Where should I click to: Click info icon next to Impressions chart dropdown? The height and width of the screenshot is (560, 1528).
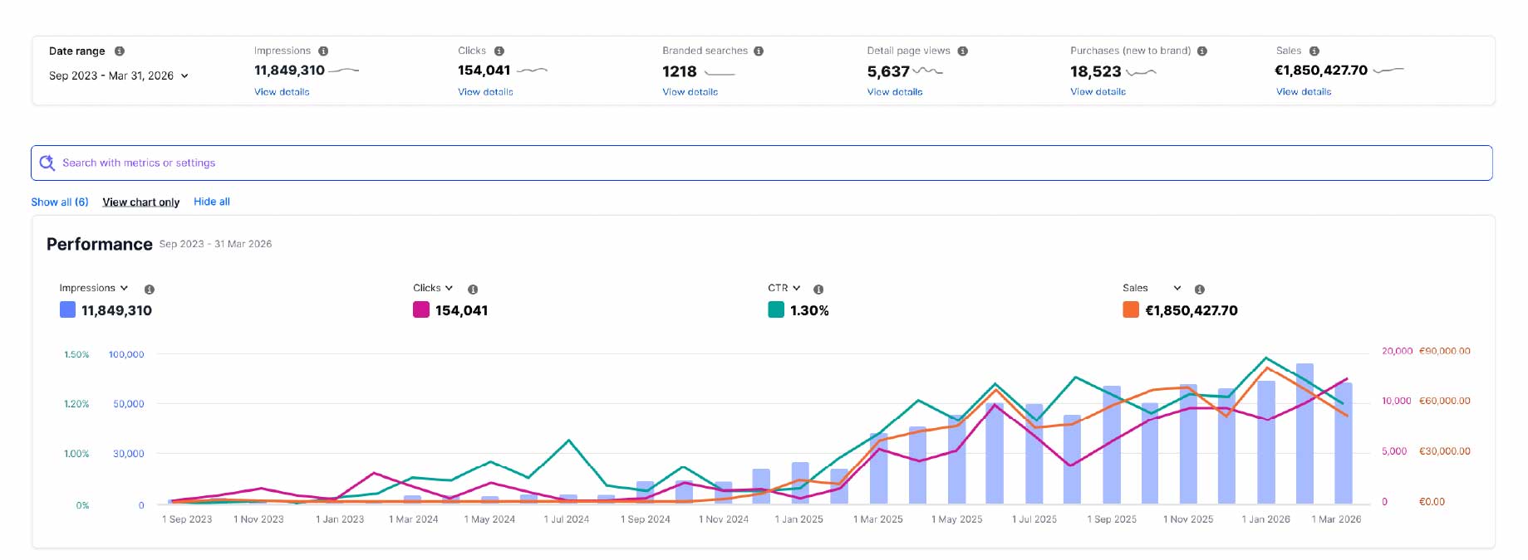pos(150,290)
